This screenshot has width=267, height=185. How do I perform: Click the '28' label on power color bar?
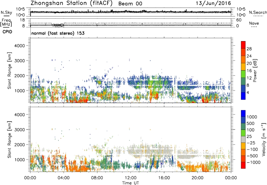(249, 49)
